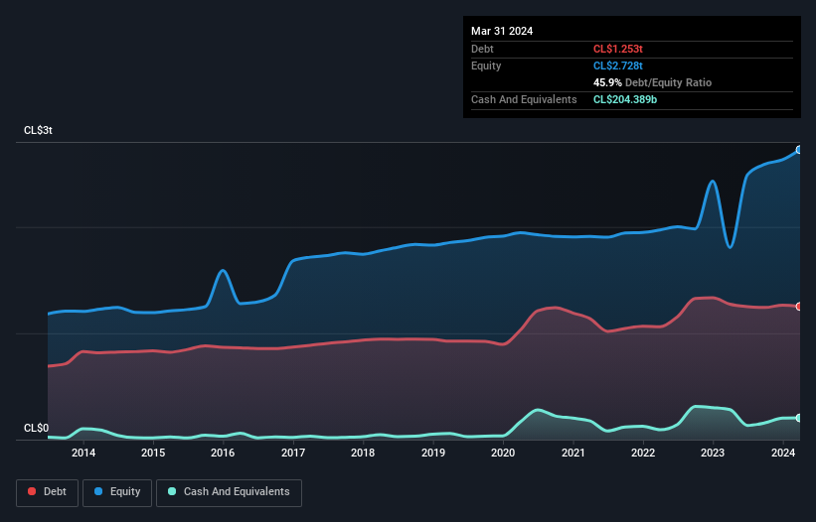Toggle the Equity legend button
The height and width of the screenshot is (522, 816).
click(x=117, y=492)
